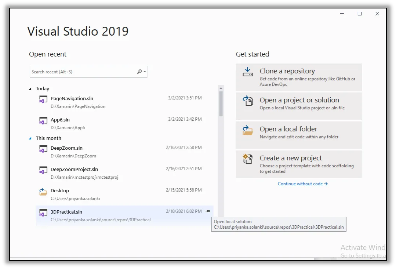396x269 pixels.
Task: Click Open a local folder button
Action: 299,135
